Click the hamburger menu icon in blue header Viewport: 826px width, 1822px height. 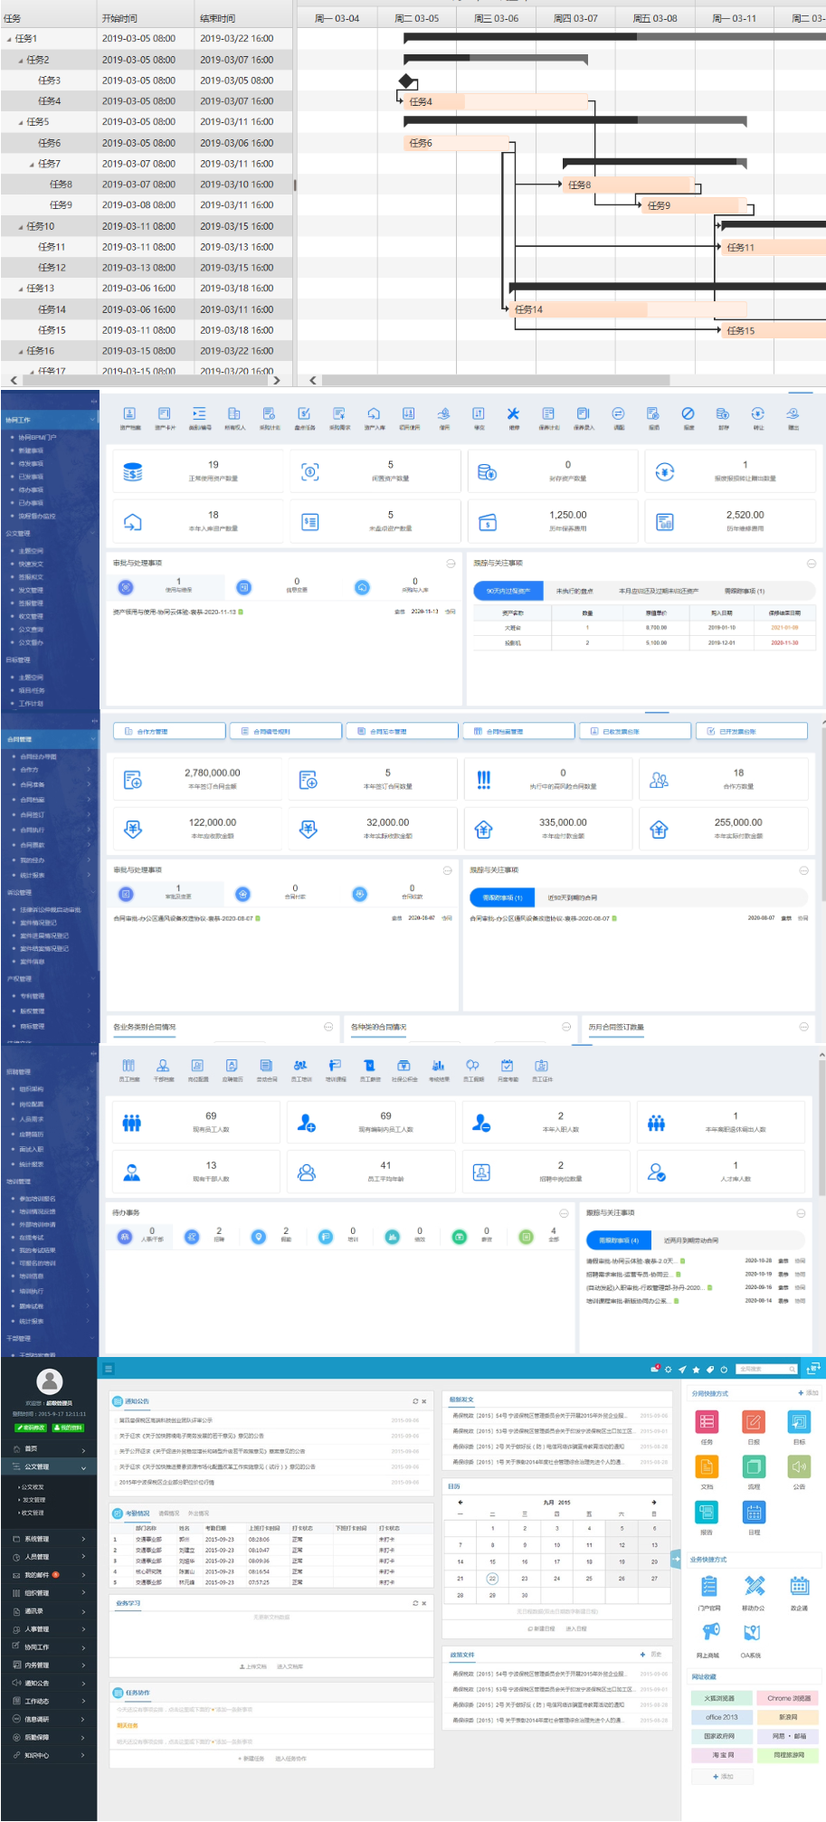coord(109,1369)
